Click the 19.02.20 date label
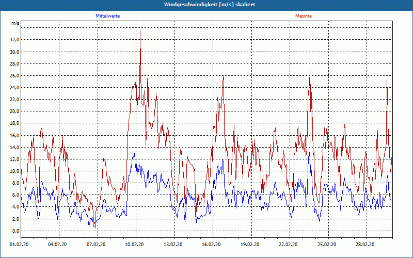413x258 pixels. pyautogui.click(x=250, y=245)
